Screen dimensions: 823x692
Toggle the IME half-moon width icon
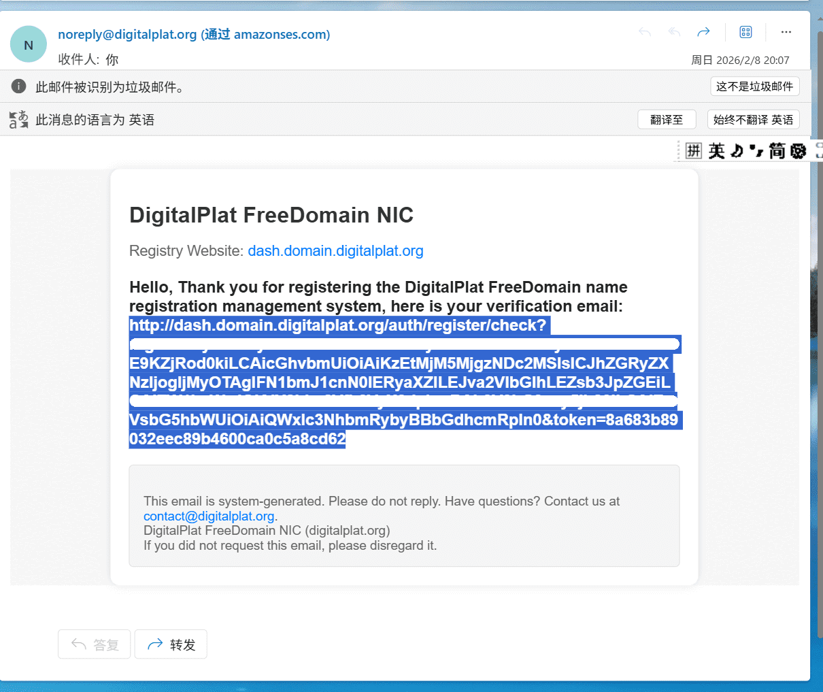(737, 150)
